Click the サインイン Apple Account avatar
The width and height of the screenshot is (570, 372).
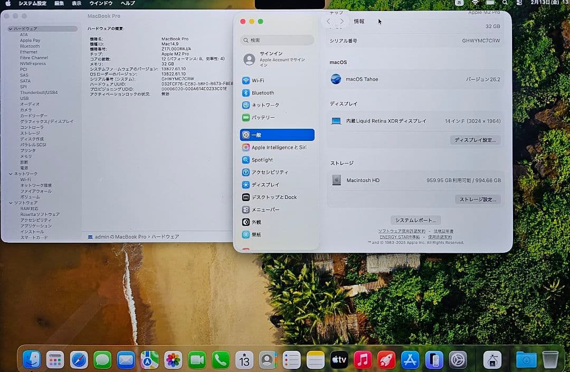[249, 59]
